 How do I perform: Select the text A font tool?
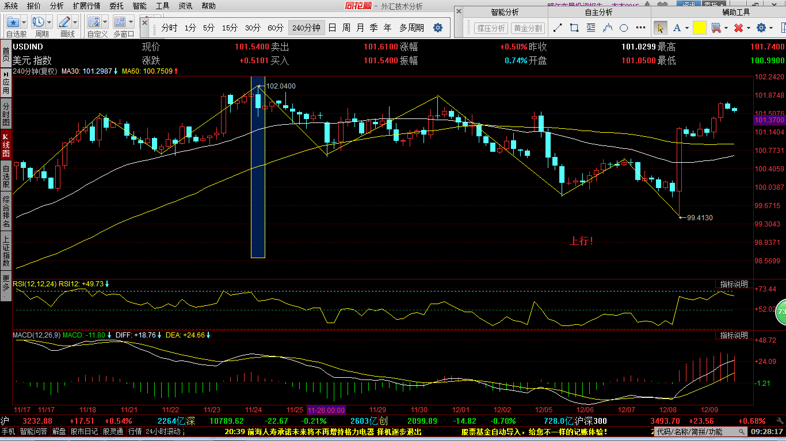click(677, 28)
